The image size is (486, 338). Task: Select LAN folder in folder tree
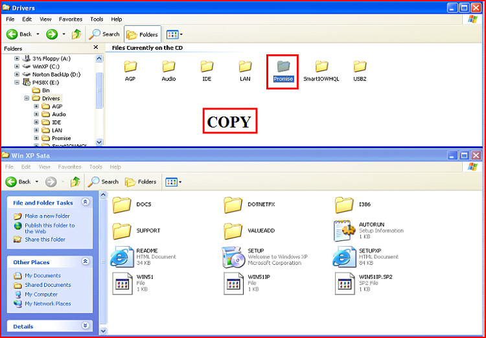[57, 130]
